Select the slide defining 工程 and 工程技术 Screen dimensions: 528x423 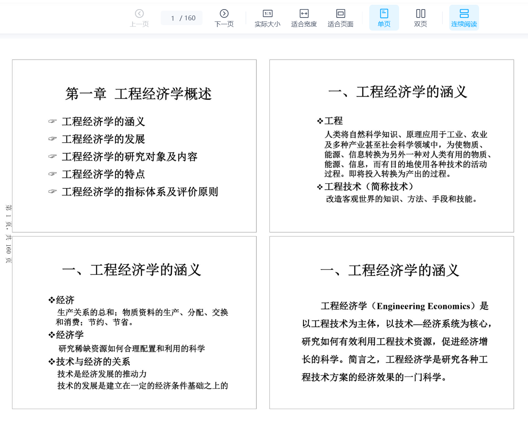[x=392, y=146]
